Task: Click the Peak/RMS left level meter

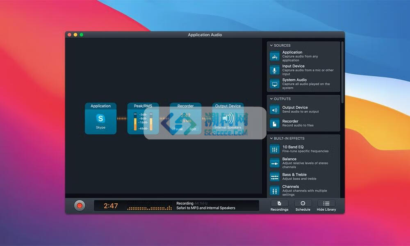Action: click(x=135, y=121)
